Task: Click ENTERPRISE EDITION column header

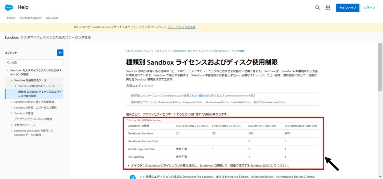Action: click(226, 126)
